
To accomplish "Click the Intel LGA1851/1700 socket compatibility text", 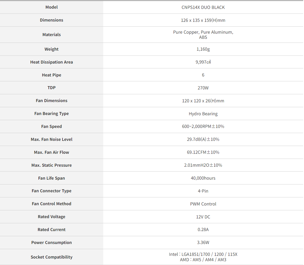I will pos(203,254).
